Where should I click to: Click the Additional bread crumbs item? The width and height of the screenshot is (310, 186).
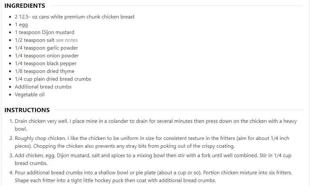click(43, 87)
